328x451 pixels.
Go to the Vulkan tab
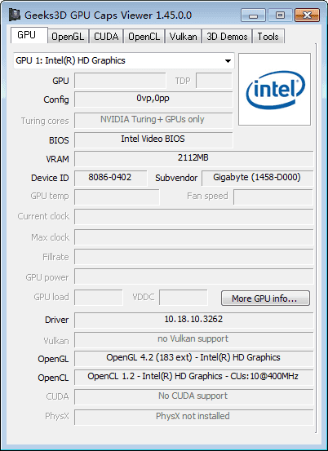pyautogui.click(x=184, y=37)
